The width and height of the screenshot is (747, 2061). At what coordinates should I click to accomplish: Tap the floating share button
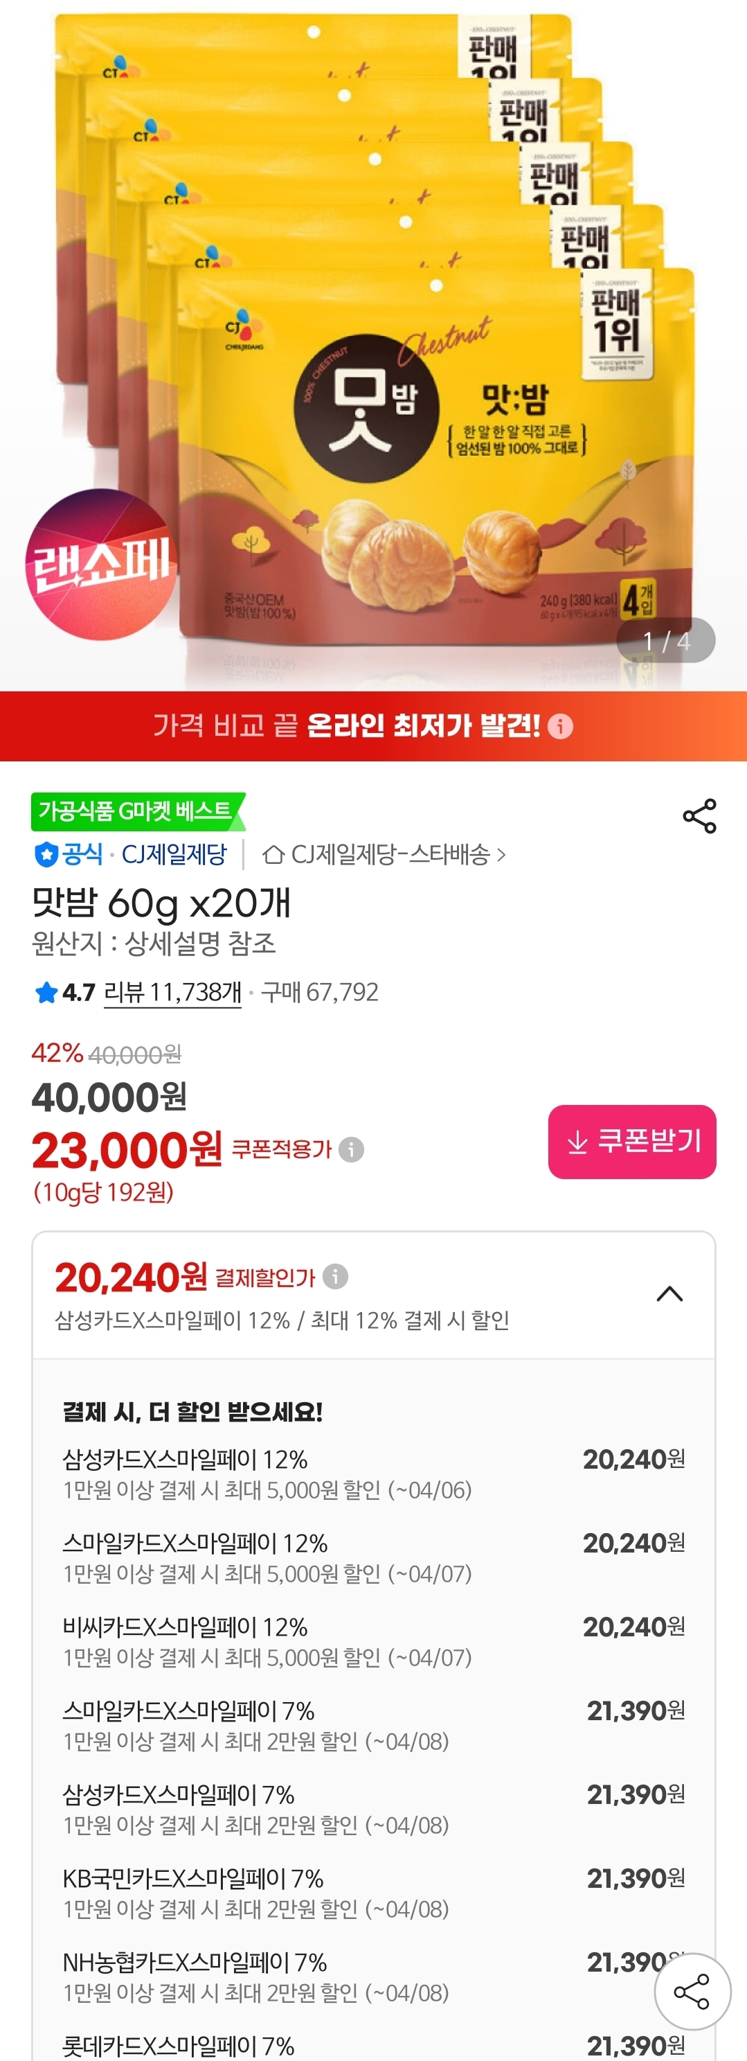692,1990
